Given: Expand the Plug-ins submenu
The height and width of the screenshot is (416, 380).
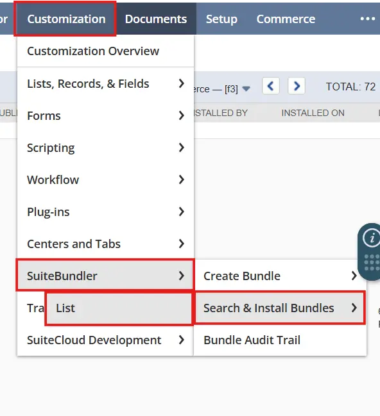Looking at the screenshot, I should point(105,212).
